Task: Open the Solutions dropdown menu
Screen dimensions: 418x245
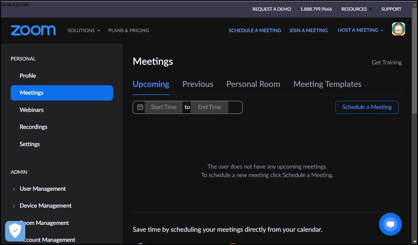Action: [84, 31]
